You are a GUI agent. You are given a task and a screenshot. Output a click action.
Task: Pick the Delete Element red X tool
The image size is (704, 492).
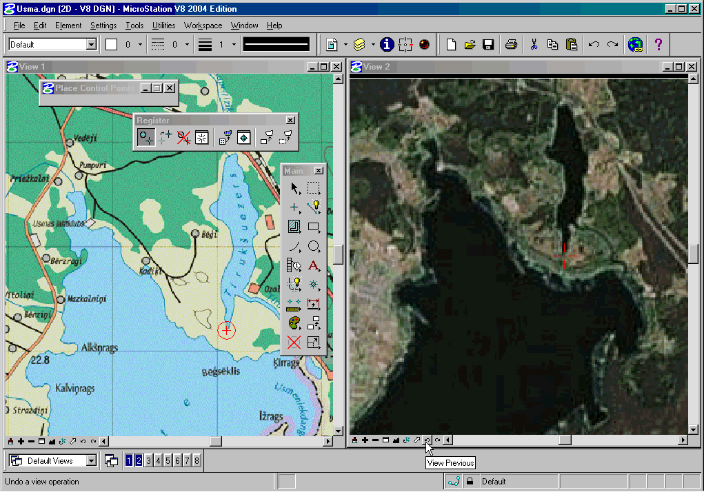(294, 342)
